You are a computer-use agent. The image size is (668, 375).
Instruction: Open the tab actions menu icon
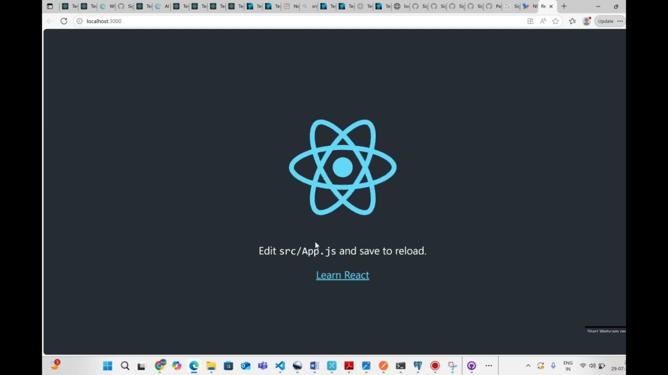click(x=50, y=6)
